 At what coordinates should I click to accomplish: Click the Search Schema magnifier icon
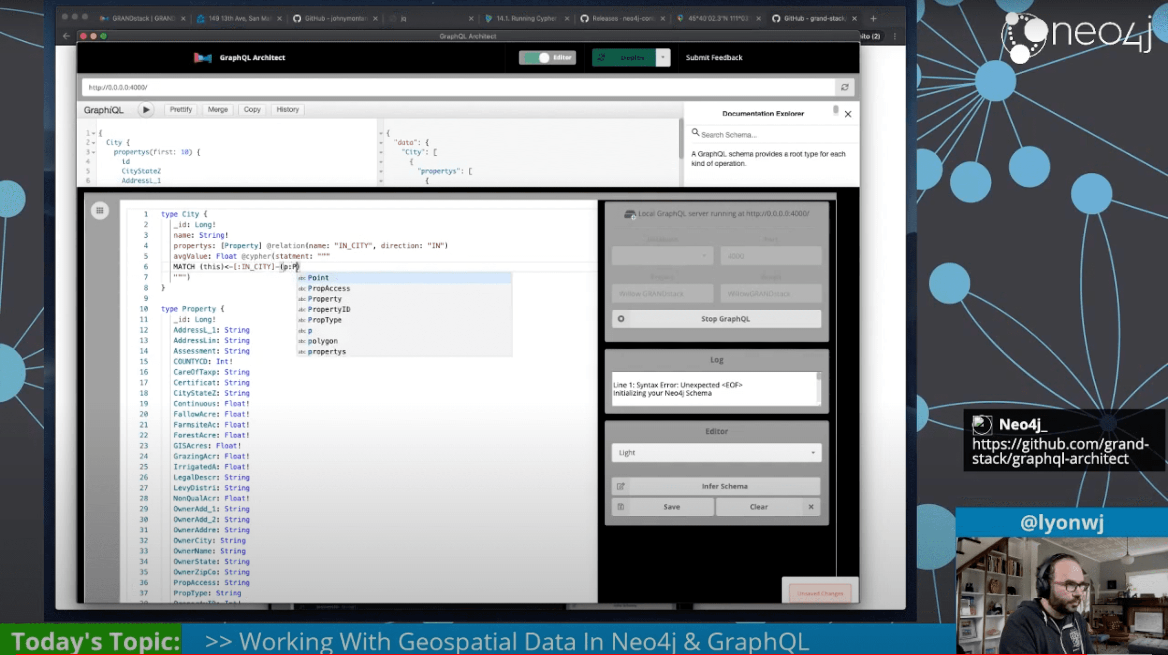pos(694,132)
